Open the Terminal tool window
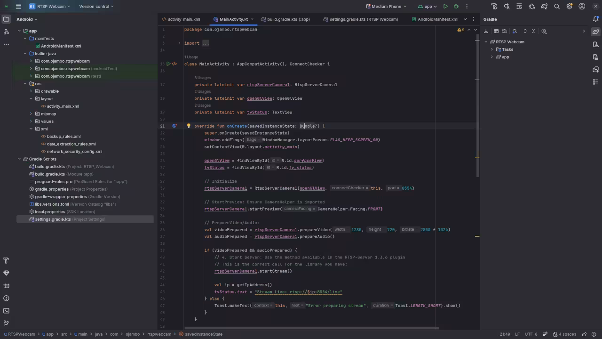Image resolution: width=602 pixels, height=339 pixels. point(6,311)
